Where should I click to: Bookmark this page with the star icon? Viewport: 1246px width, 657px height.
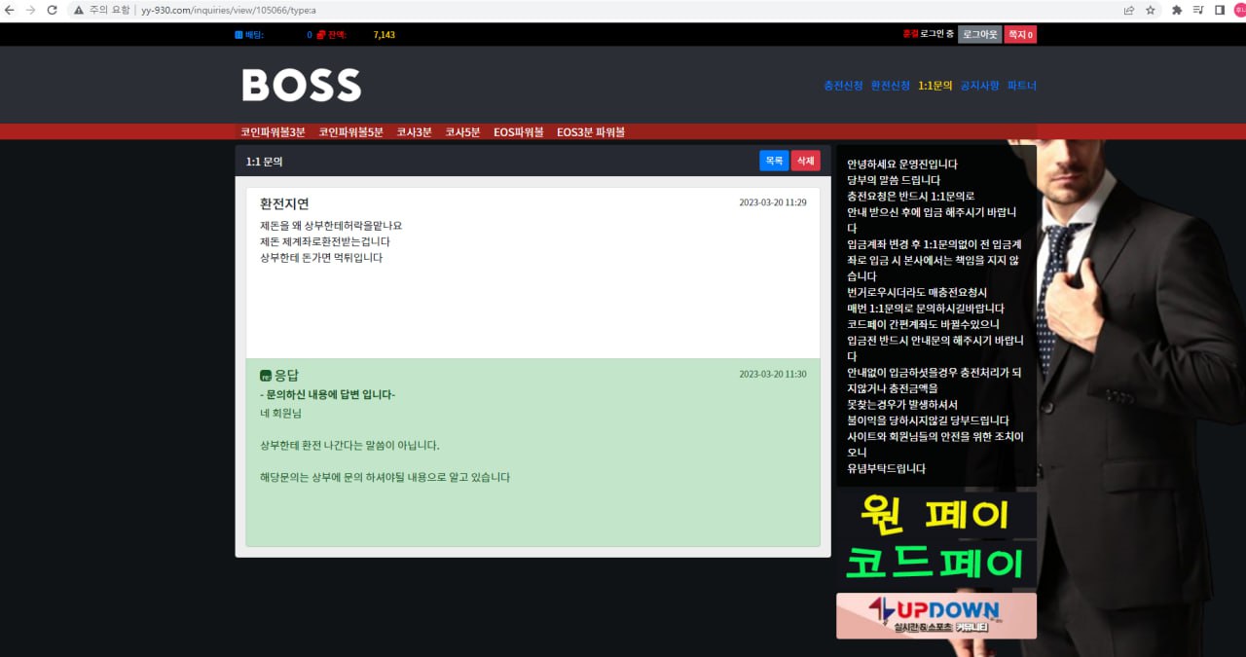[1151, 10]
